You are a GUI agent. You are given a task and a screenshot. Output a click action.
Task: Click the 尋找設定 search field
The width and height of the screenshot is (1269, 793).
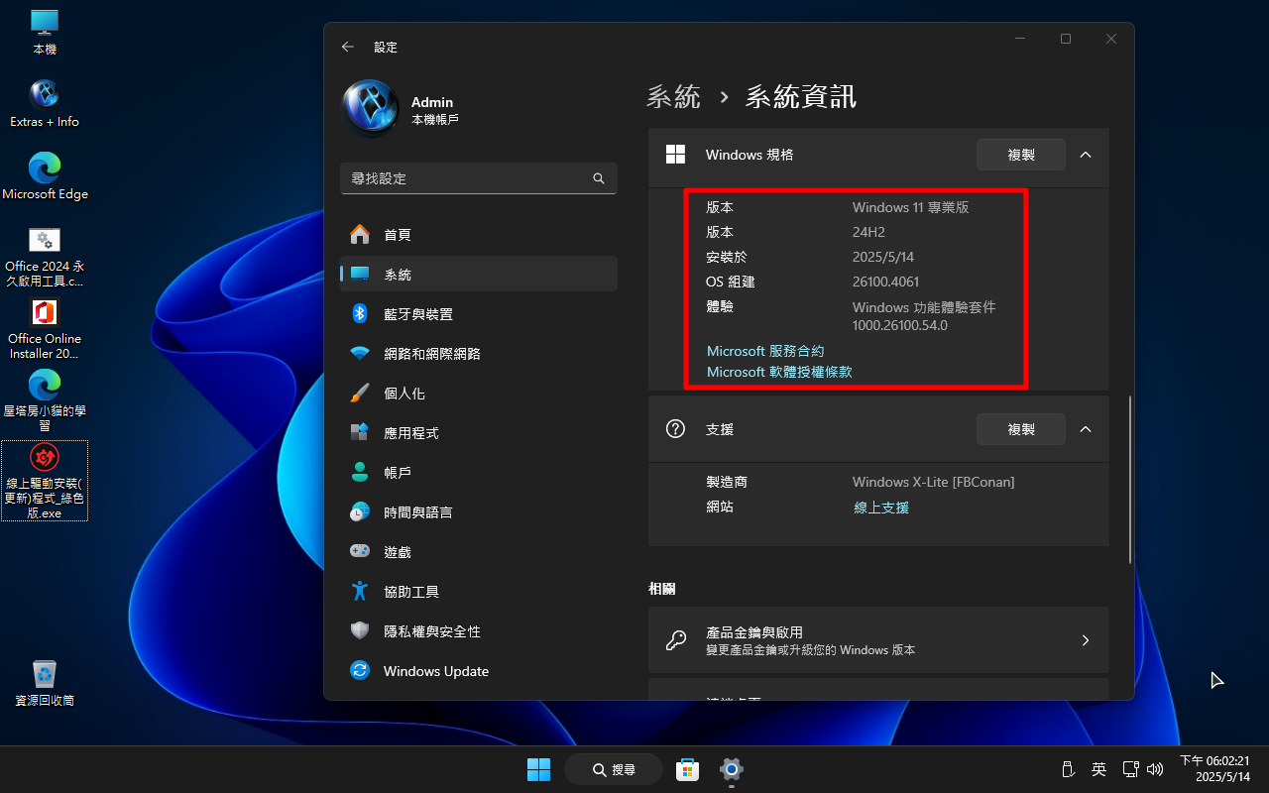point(478,178)
